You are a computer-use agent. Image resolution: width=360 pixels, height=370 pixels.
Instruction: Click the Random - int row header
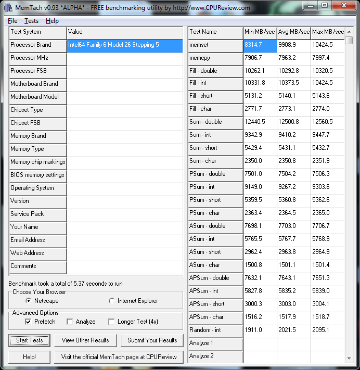click(x=215, y=331)
